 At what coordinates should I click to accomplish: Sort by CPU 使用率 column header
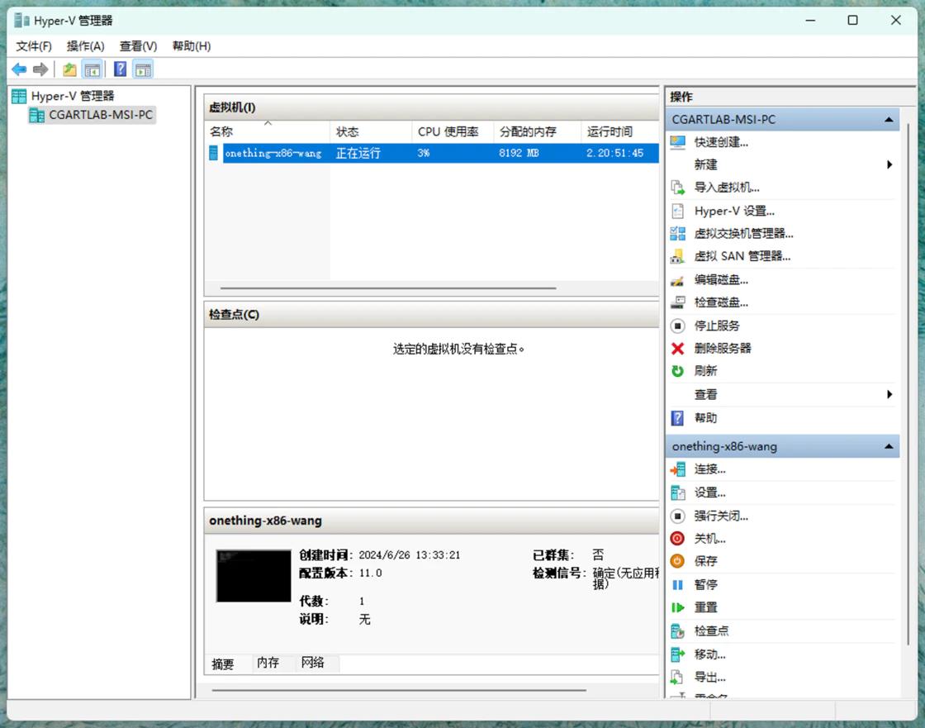(453, 131)
